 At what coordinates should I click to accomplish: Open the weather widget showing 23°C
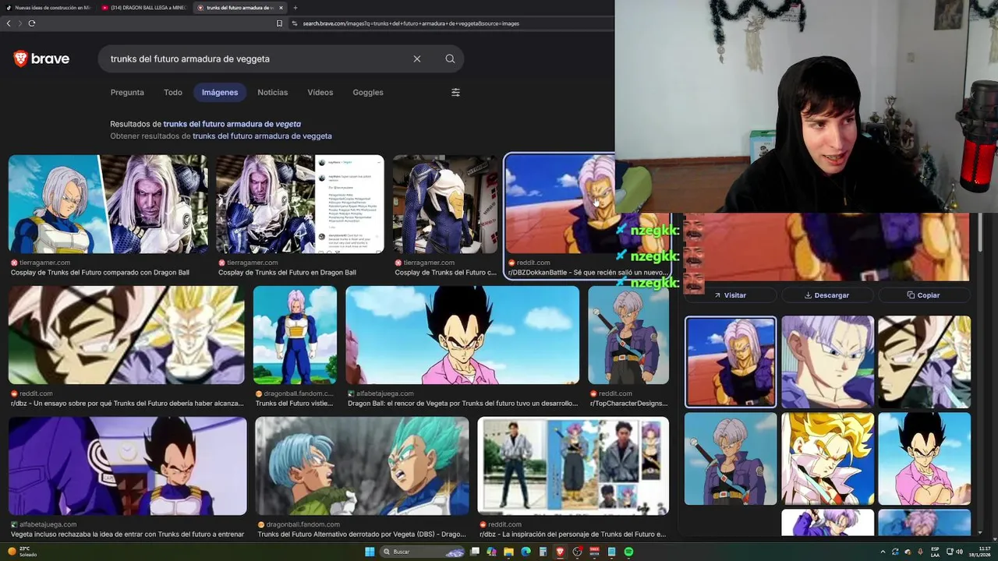tap(20, 552)
